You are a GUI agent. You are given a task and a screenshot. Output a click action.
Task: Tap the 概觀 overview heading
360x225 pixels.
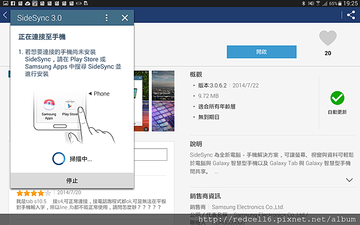pyautogui.click(x=196, y=74)
